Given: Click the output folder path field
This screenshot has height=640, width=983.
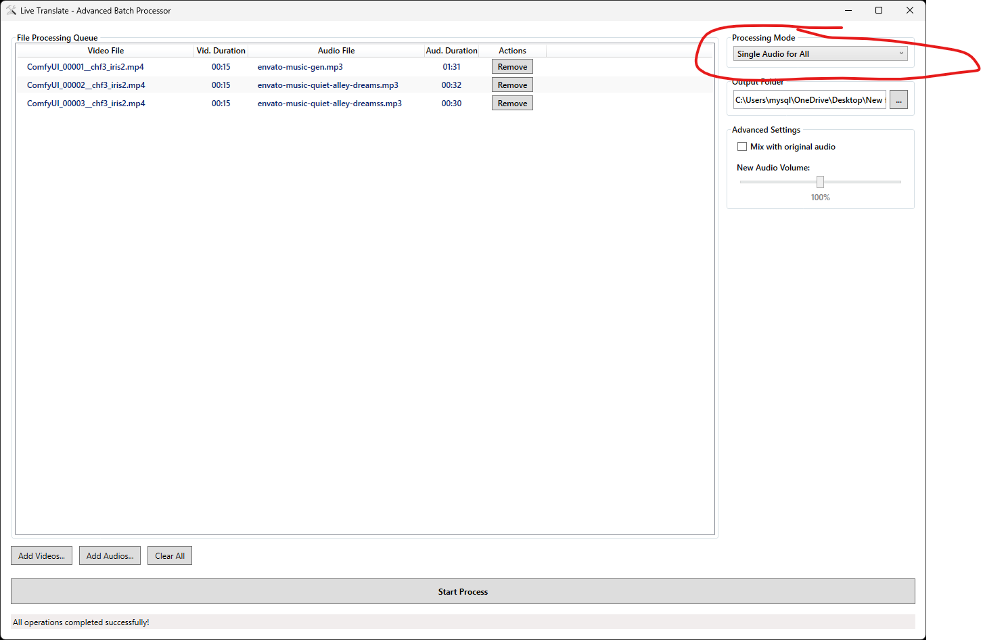Looking at the screenshot, I should (x=809, y=100).
